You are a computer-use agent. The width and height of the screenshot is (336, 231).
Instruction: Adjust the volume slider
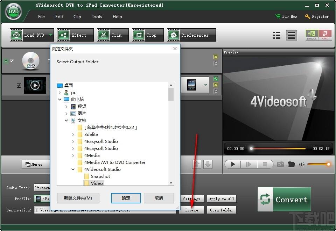click(x=318, y=164)
